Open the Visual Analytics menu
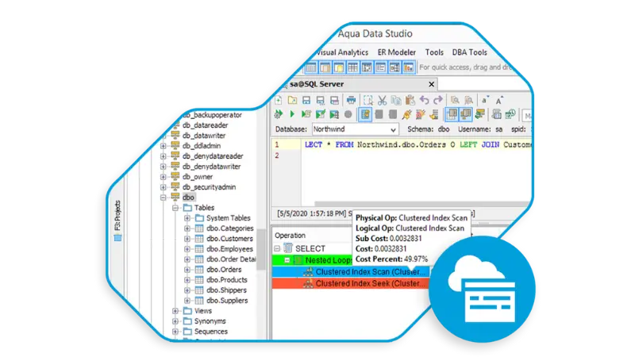The height and width of the screenshot is (357, 635). [x=342, y=52]
